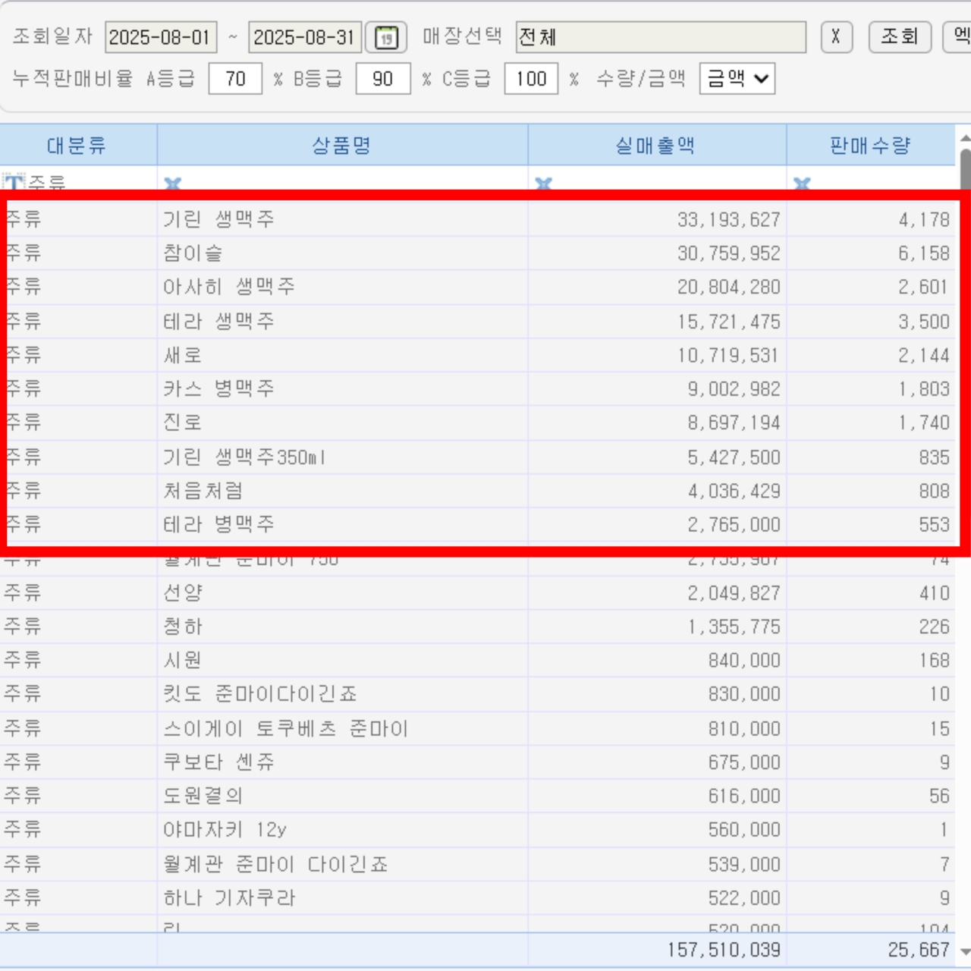971x971 pixels.
Task: Click the quantity value 6,158
Action: [x=924, y=253]
